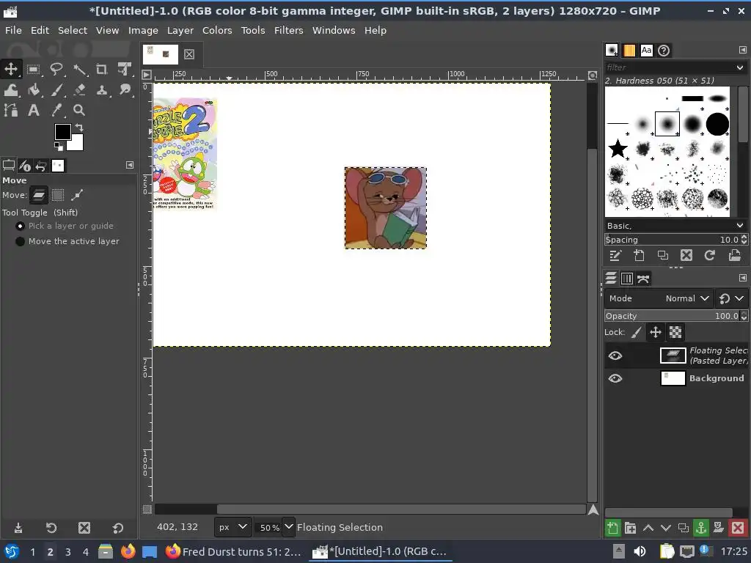751x563 pixels.
Task: Open the Device Status tab in tool options dock
Action: (25, 166)
